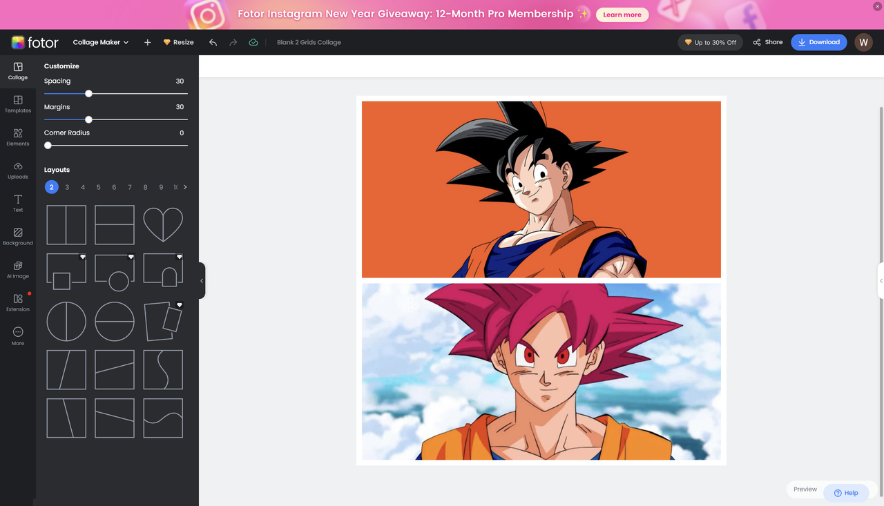Collapse the left customize panel
Screen dimensions: 884x506
tap(202, 281)
